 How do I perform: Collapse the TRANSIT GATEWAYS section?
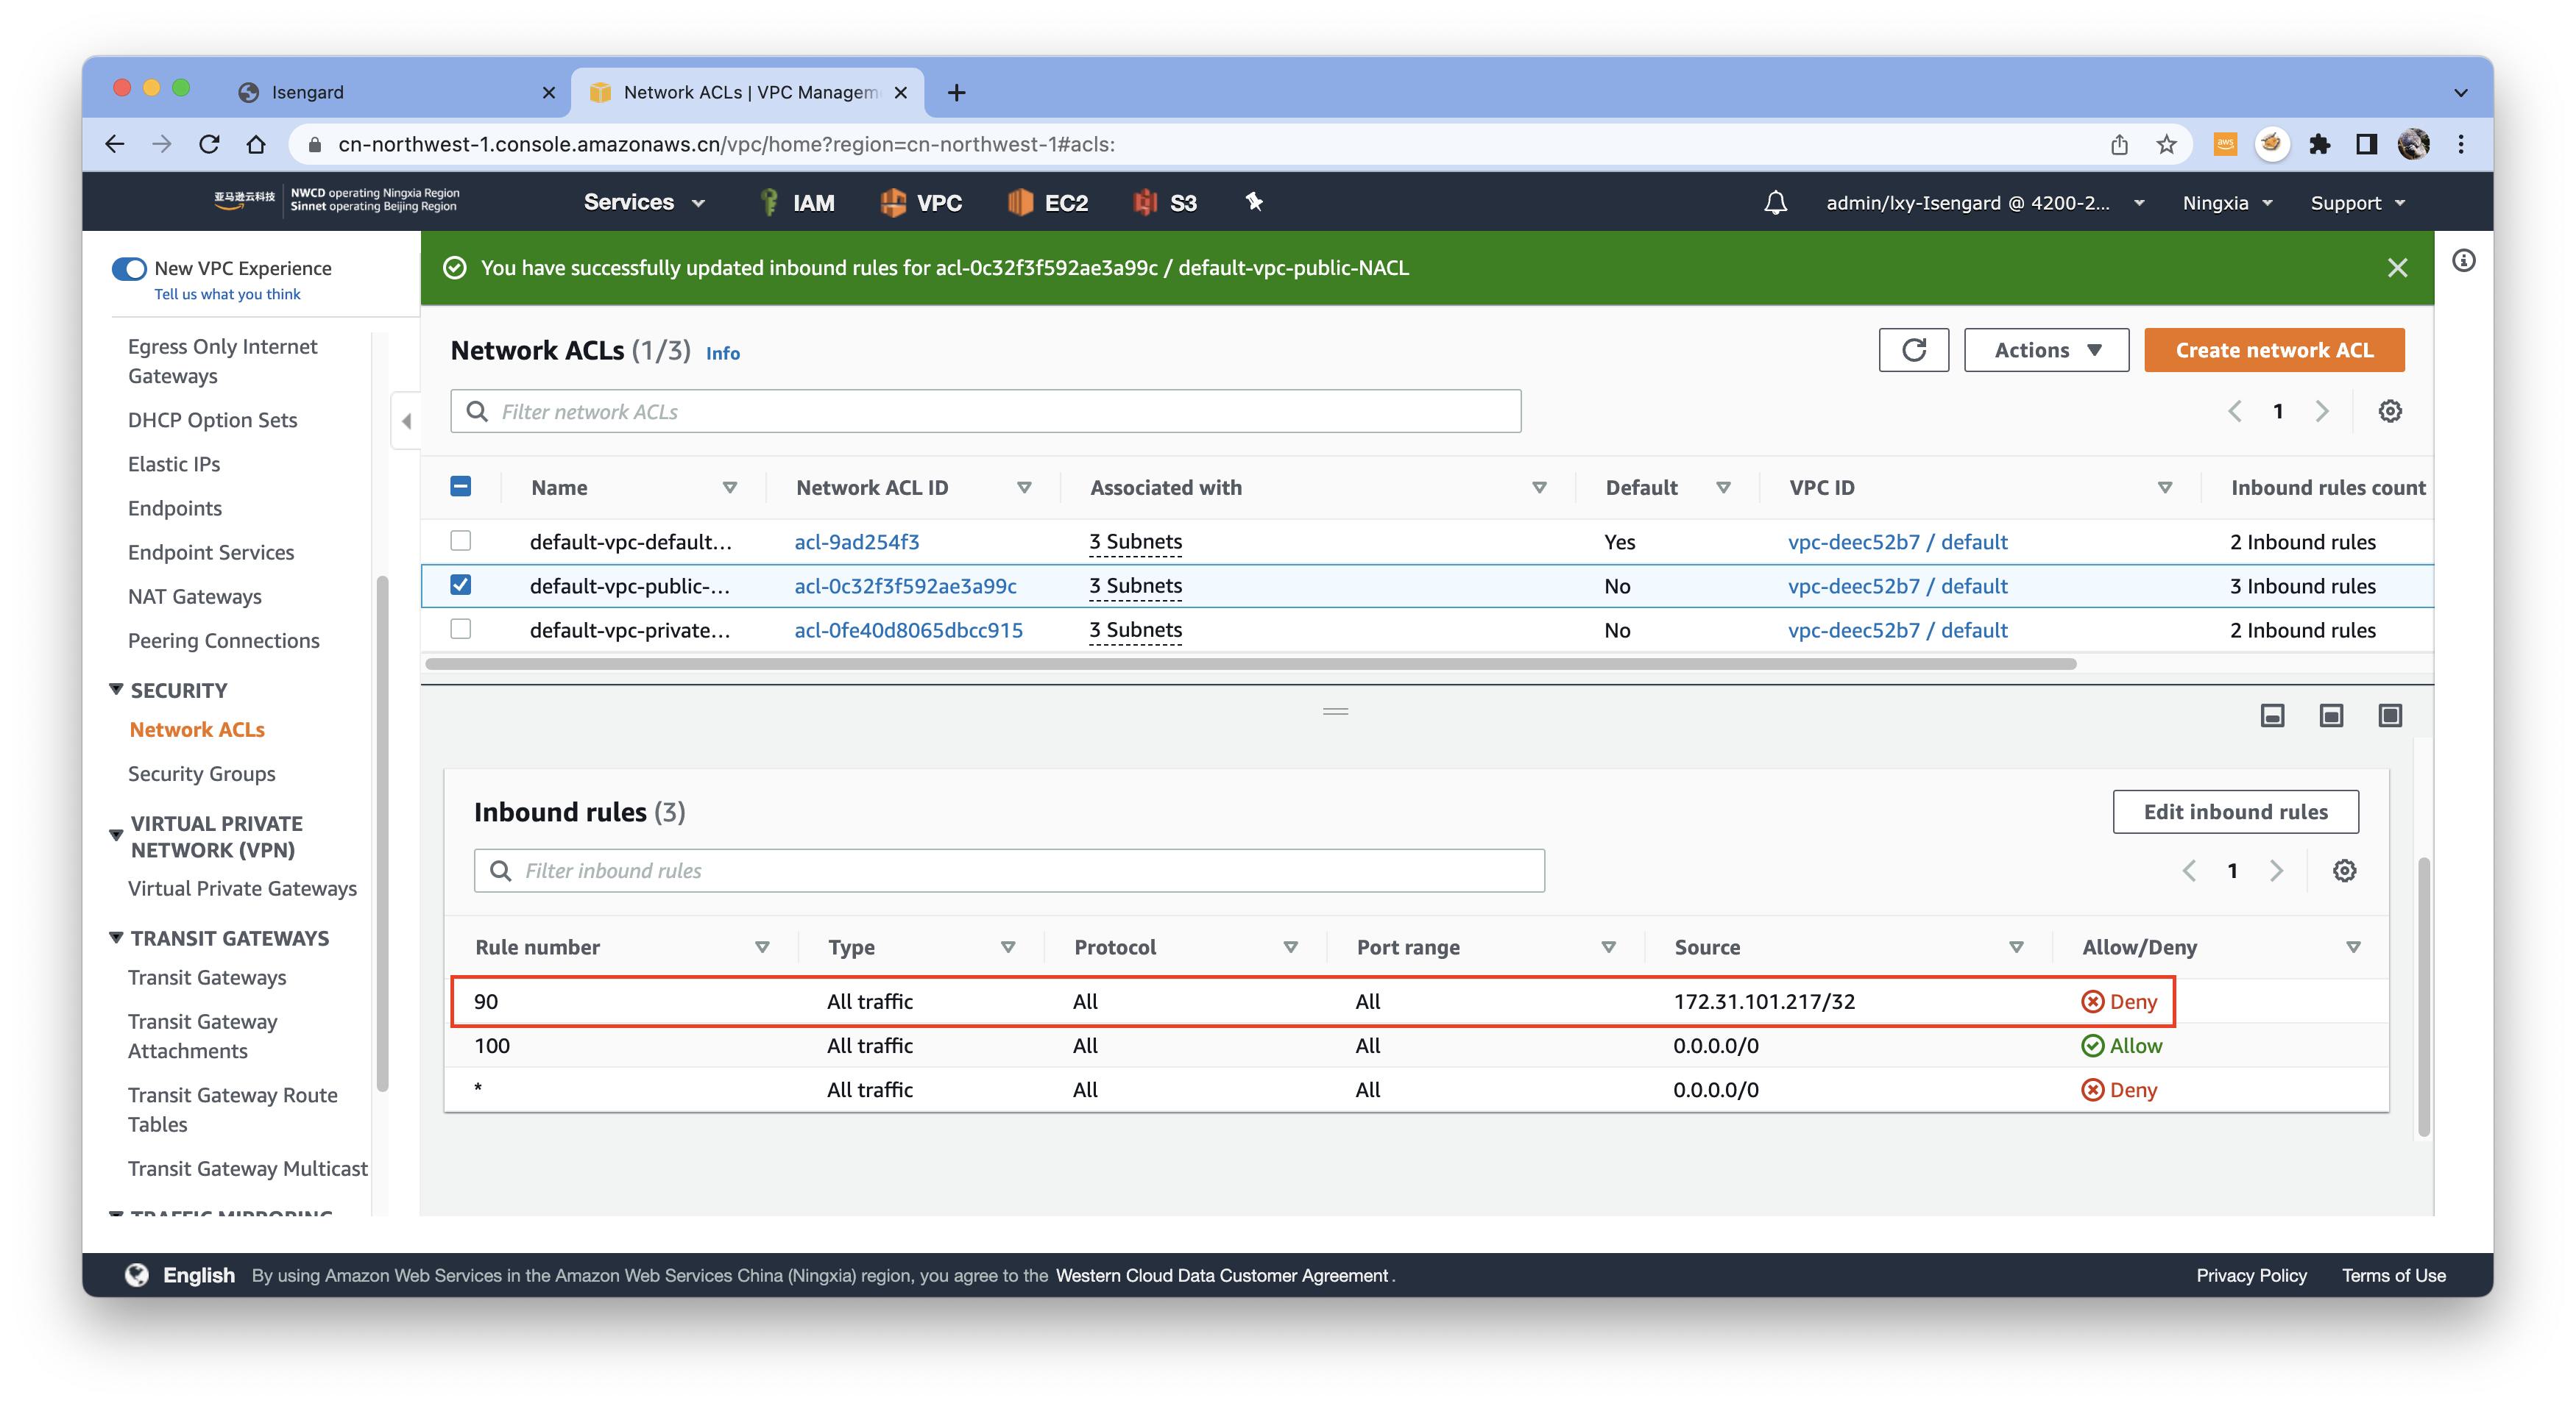pos(116,938)
